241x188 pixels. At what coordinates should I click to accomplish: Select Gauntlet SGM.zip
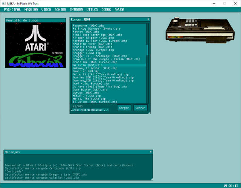(109, 71)
